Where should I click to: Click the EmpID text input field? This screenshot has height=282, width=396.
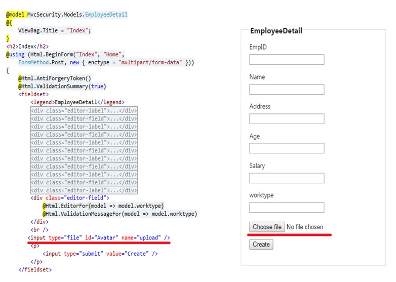tap(287, 60)
